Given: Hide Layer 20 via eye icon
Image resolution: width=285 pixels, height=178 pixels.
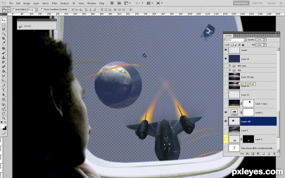Looking at the screenshot, I should (x=226, y=122).
